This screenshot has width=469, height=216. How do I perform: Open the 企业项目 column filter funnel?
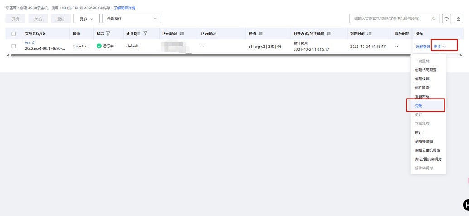coord(145,33)
